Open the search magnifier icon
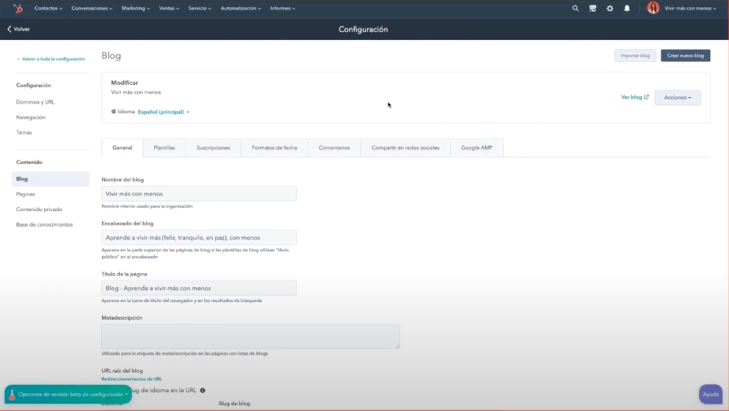729x411 pixels. pyautogui.click(x=575, y=8)
